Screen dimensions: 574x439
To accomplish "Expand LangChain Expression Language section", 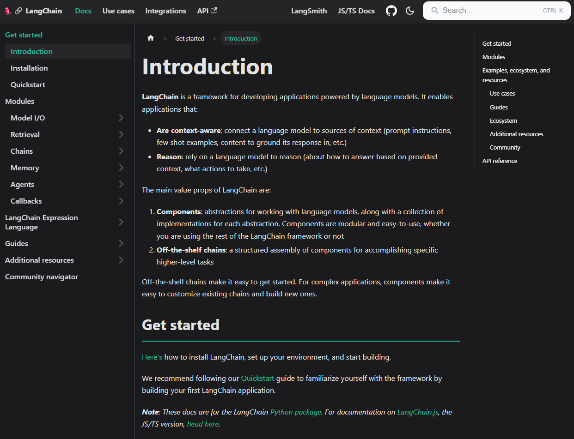I will pyautogui.click(x=121, y=222).
